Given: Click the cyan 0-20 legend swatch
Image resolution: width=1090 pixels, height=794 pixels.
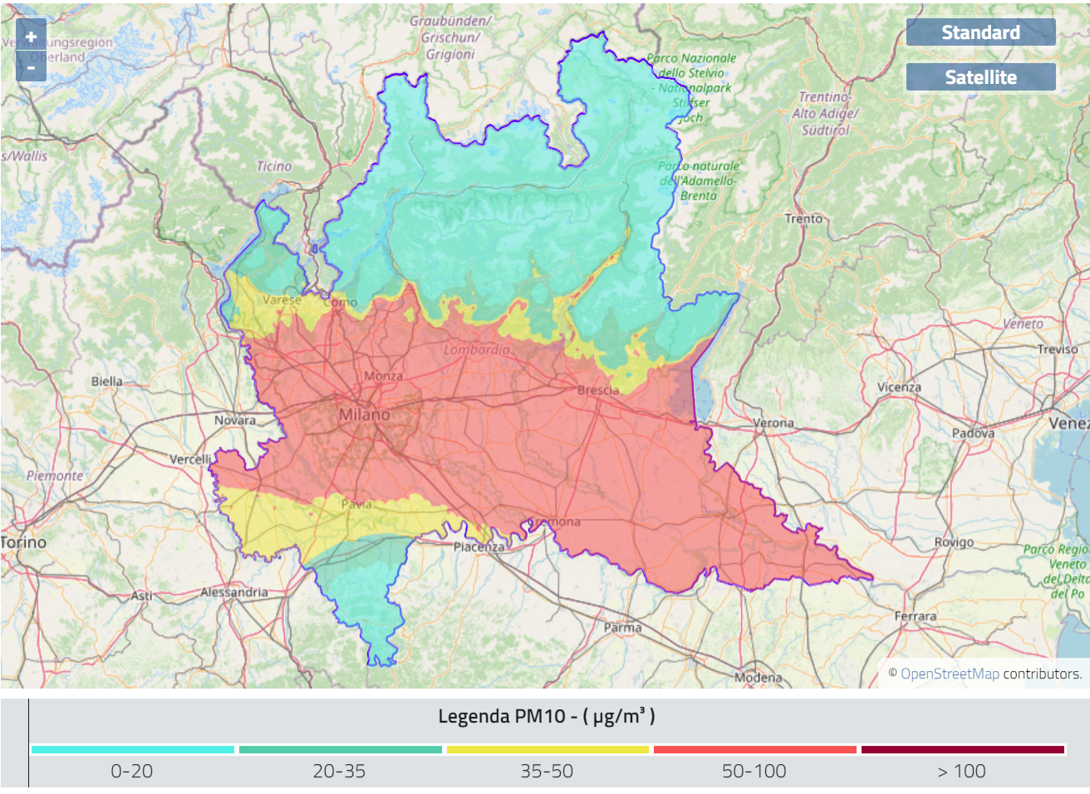Looking at the screenshot, I should 133,749.
